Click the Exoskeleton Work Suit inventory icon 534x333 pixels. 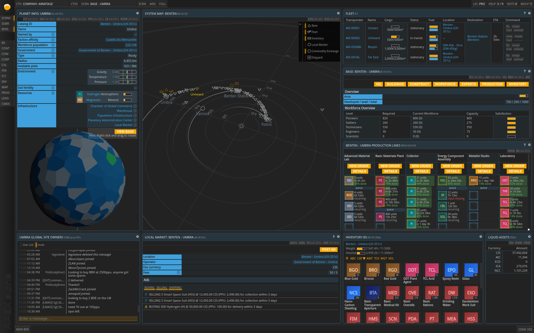coord(471,292)
